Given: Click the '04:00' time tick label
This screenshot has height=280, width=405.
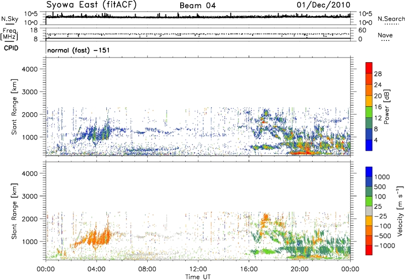Looking at the screenshot, I should 97,269.
